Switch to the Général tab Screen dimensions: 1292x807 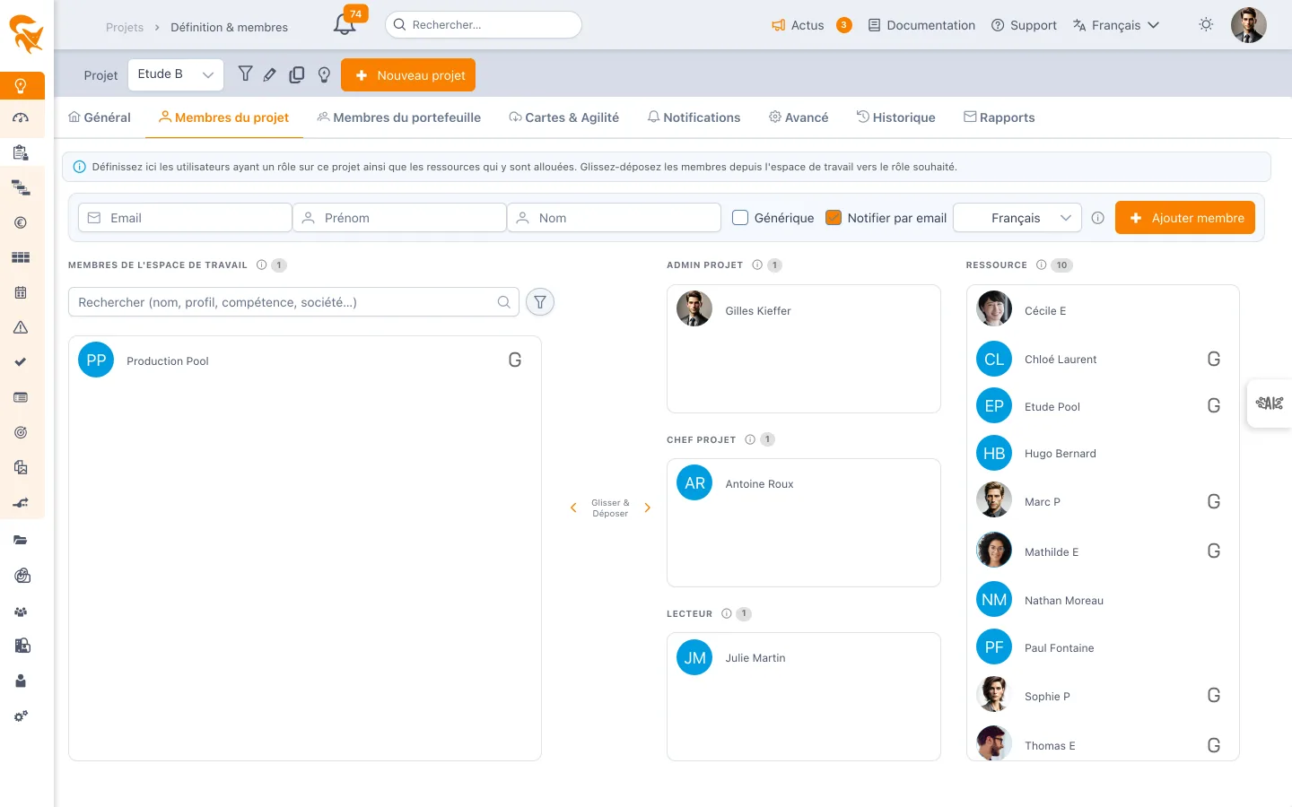click(x=100, y=117)
